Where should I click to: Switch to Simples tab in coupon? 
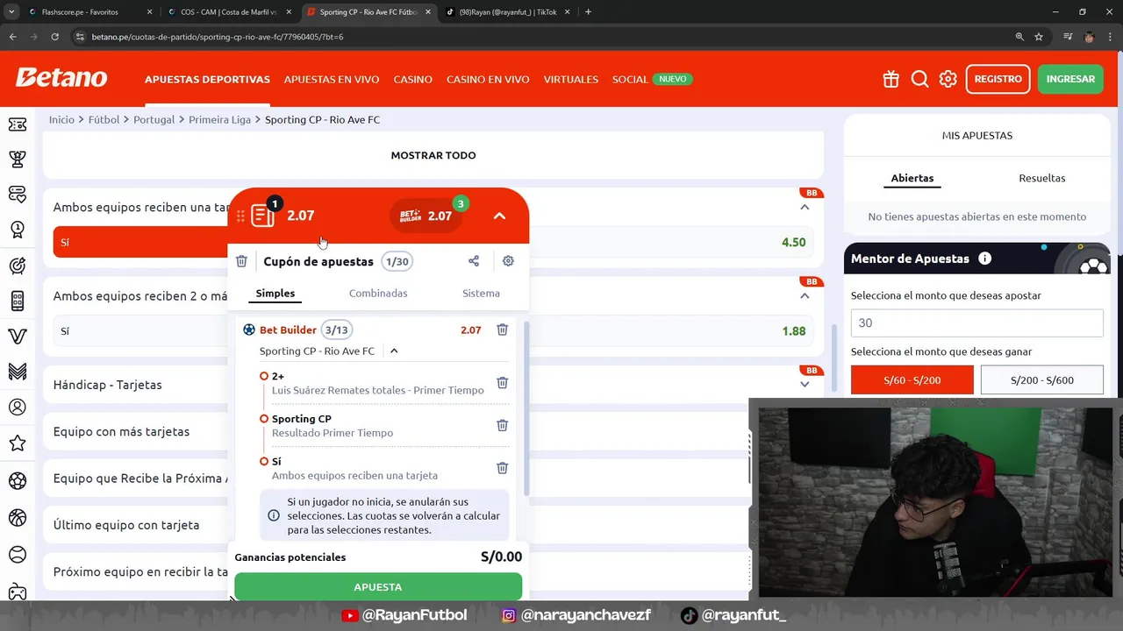tap(275, 293)
